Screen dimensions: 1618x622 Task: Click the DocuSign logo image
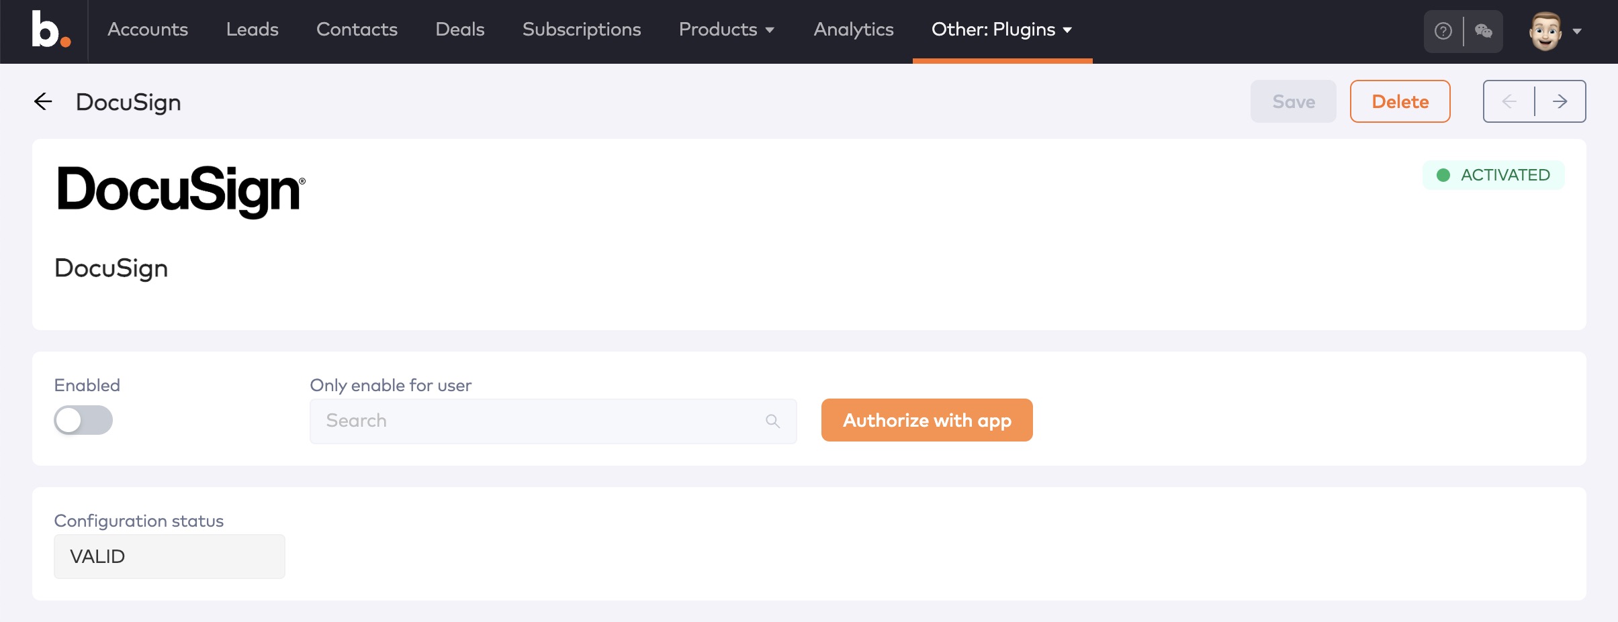point(181,191)
